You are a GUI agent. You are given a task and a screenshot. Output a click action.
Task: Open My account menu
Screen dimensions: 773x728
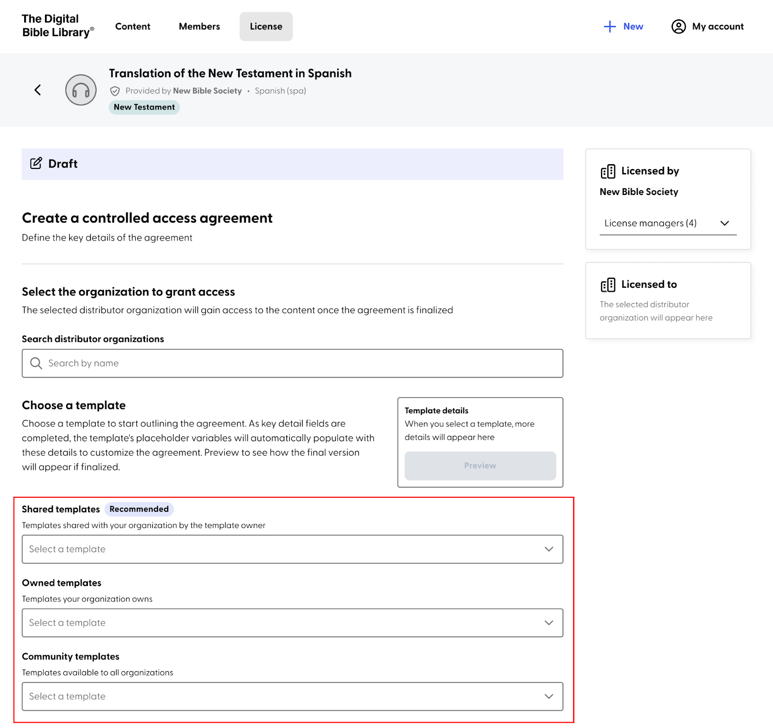pos(708,27)
